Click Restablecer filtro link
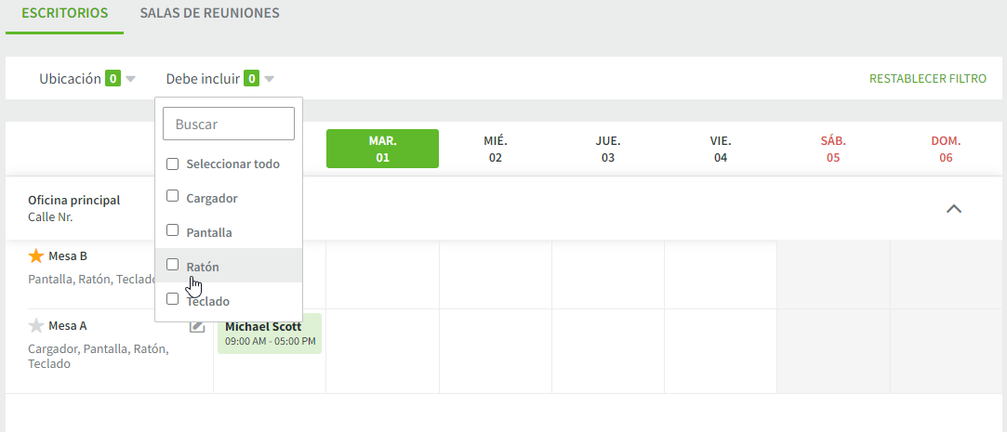 927,79
